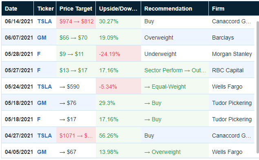Image resolution: width=259 pixels, height=160 pixels.
Task: Select the -24.19% downside cell
Action: coord(118,53)
